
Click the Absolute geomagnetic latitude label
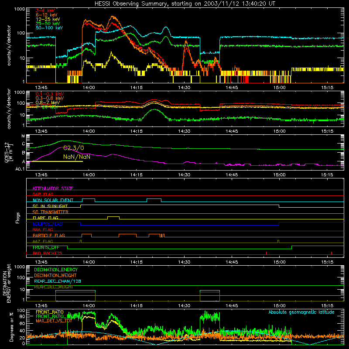[x=301, y=312]
